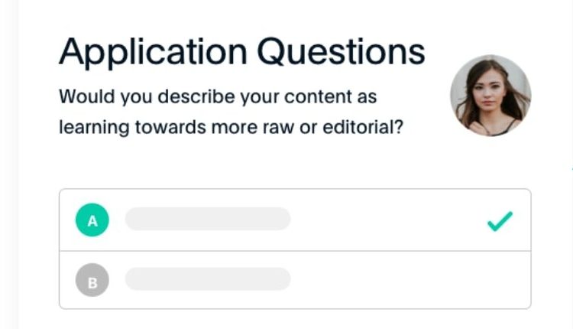Click option A's gray placeholder text bar

point(208,220)
